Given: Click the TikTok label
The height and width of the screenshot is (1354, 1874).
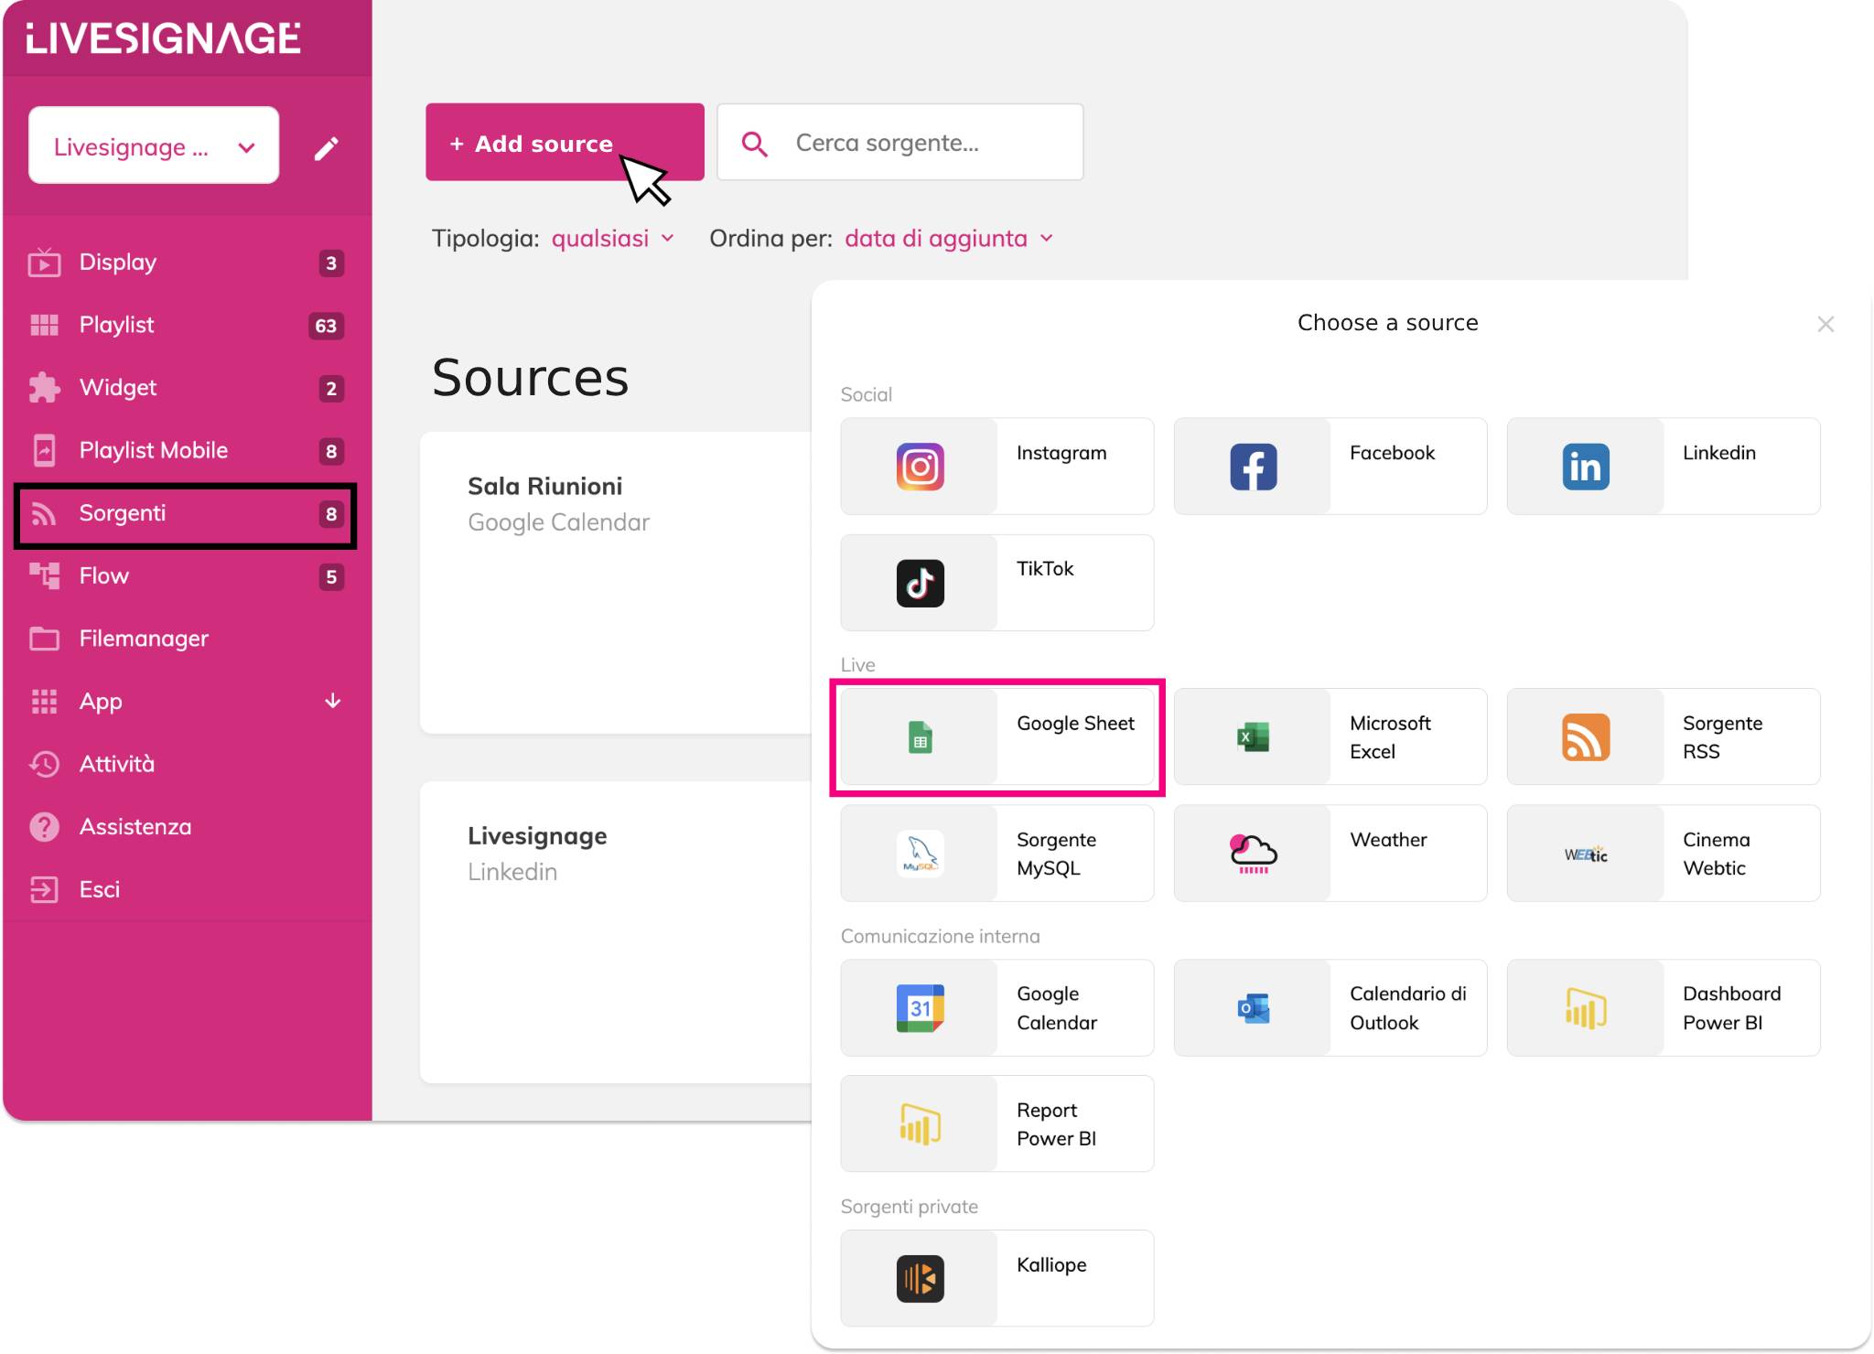Looking at the screenshot, I should point(1044,569).
